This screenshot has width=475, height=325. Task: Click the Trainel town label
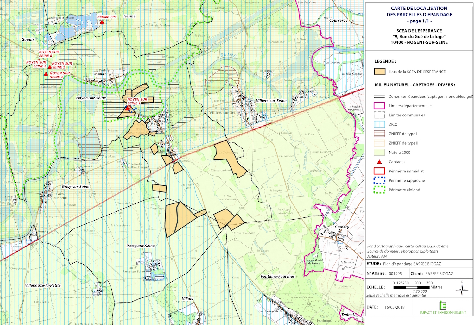tap(347, 315)
